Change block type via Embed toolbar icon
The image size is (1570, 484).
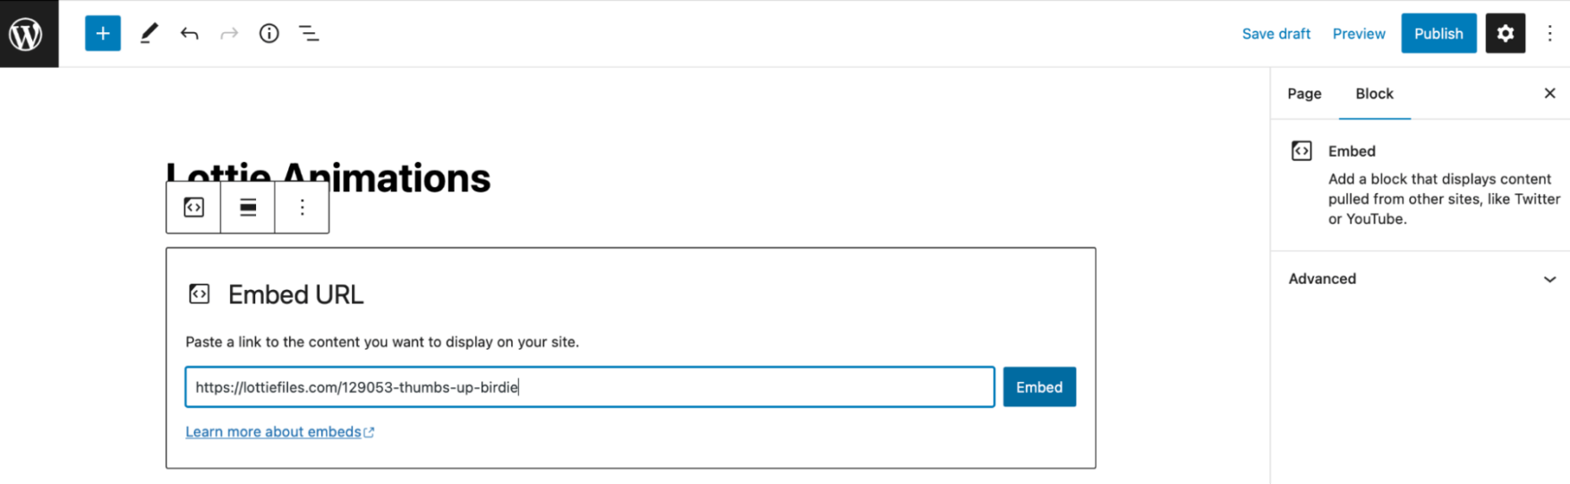pos(194,208)
